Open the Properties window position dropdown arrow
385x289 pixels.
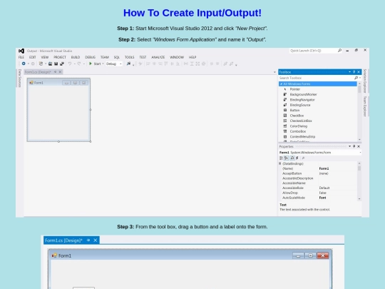point(349,146)
